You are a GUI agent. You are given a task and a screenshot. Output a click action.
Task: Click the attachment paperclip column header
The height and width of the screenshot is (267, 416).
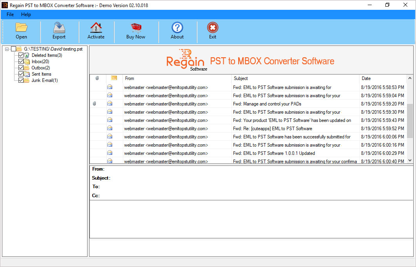click(x=97, y=78)
